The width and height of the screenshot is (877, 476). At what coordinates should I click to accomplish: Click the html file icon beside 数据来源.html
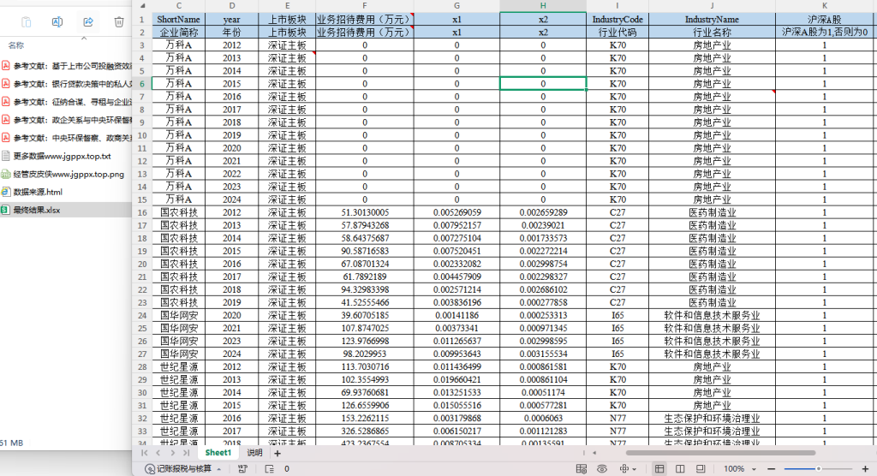click(6, 192)
